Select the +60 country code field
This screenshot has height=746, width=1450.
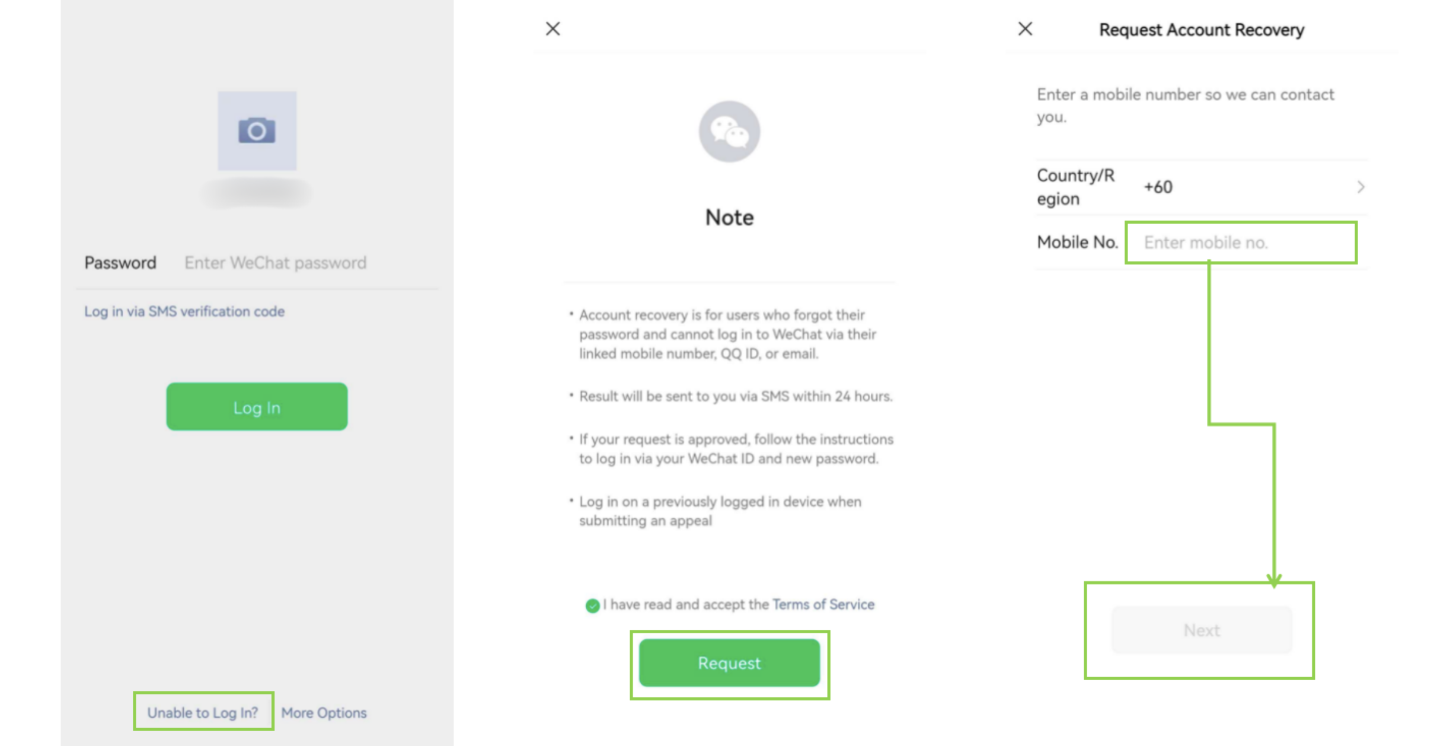1158,187
